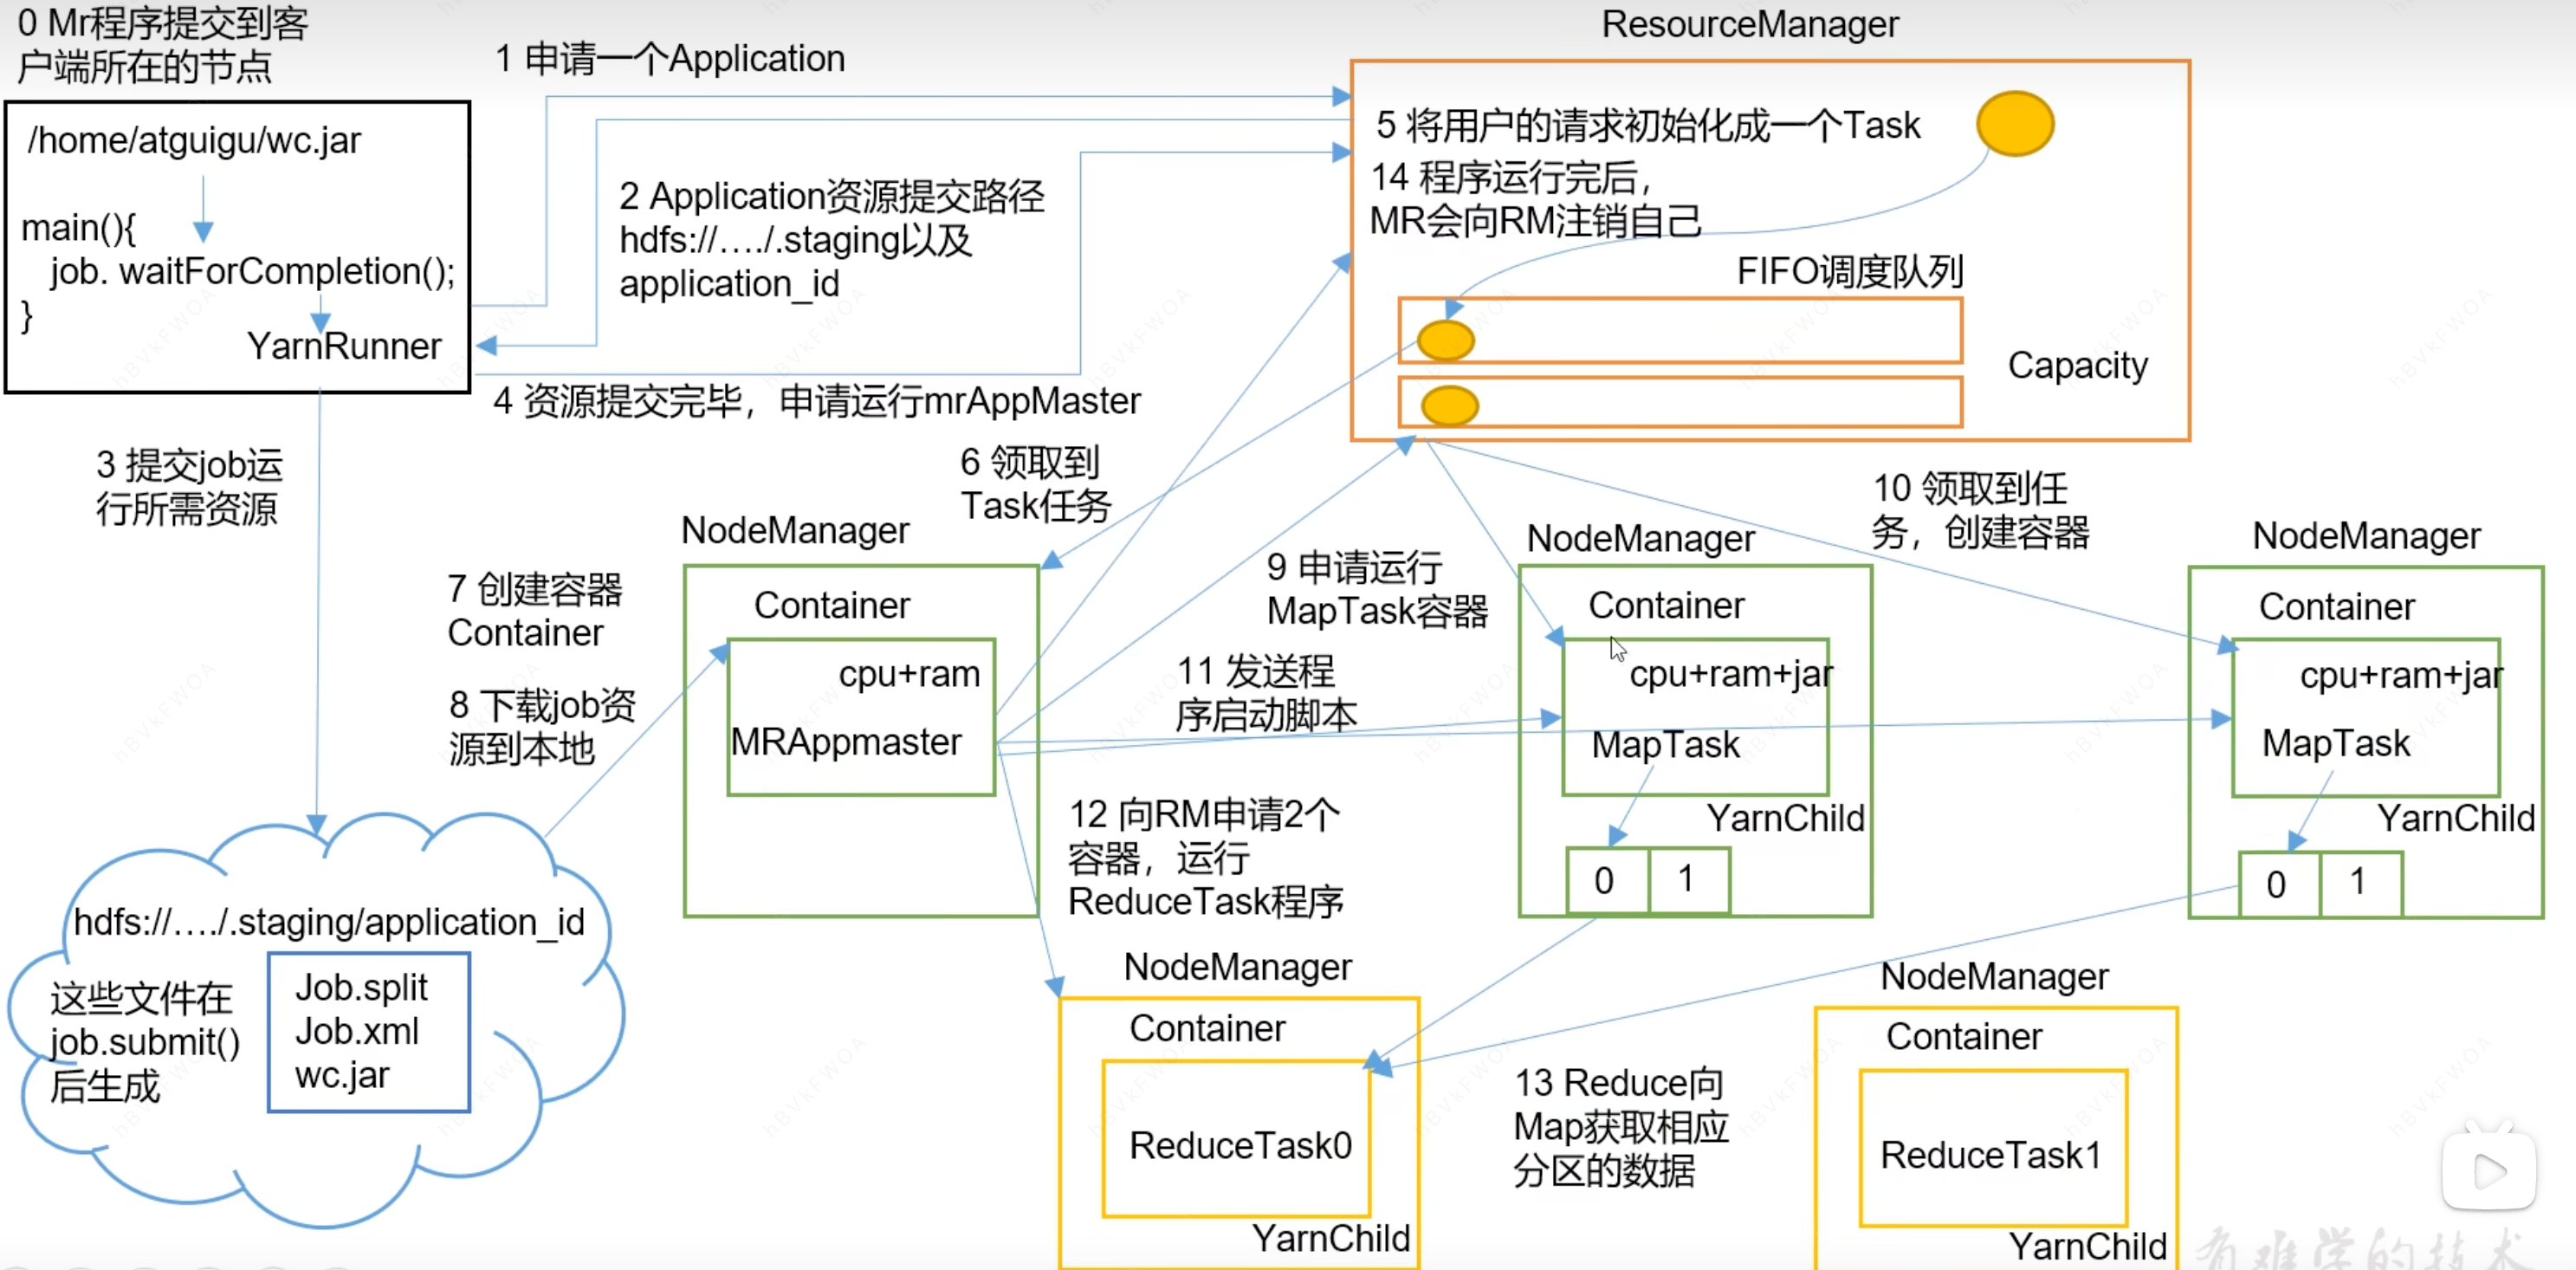Click partition 1 under right MapTask
The width and height of the screenshot is (2576, 1270).
(x=2359, y=884)
